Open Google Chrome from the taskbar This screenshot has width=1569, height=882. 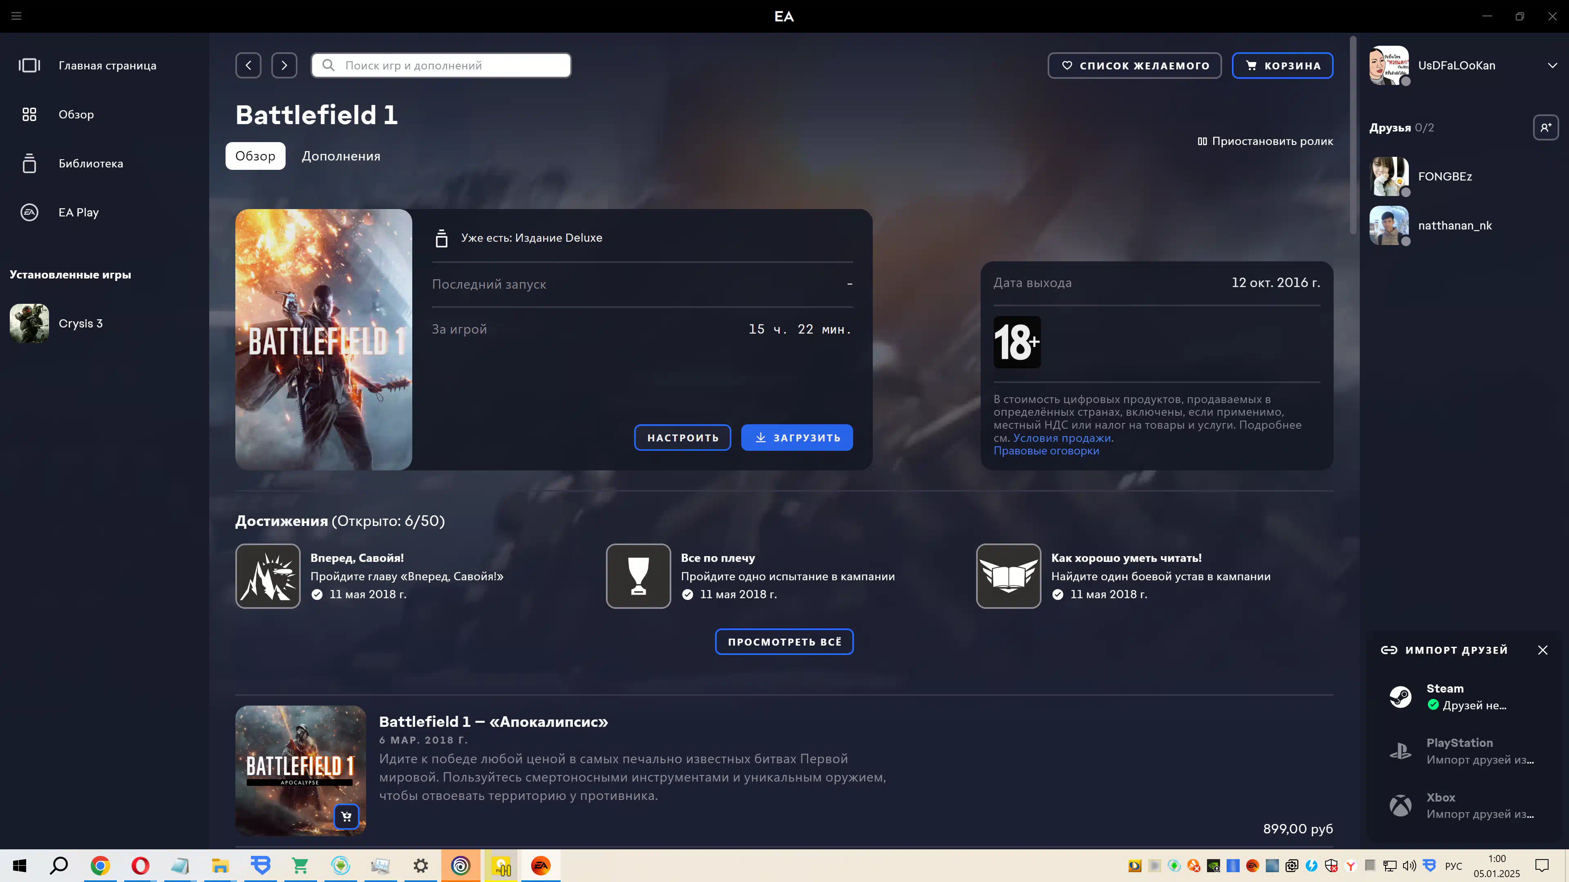[100, 866]
